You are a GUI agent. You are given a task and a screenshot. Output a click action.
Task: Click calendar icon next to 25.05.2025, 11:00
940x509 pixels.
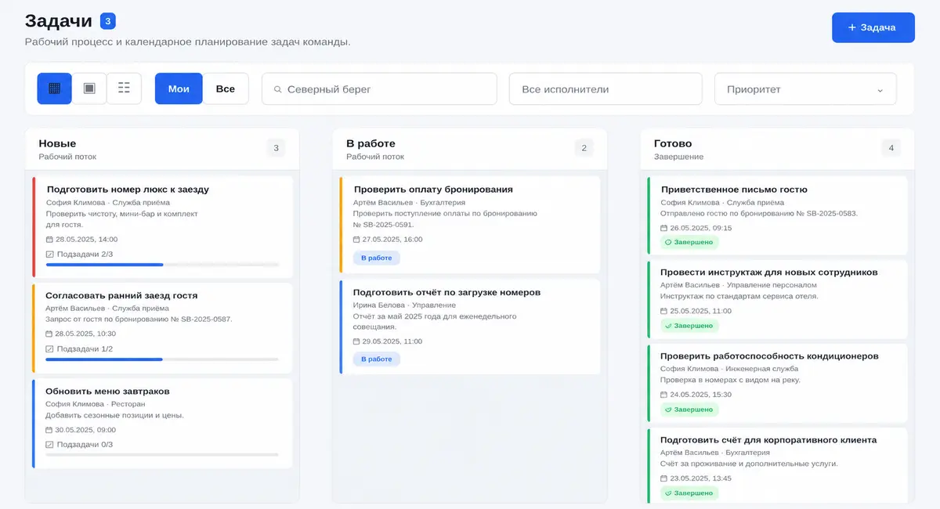pyautogui.click(x=664, y=311)
